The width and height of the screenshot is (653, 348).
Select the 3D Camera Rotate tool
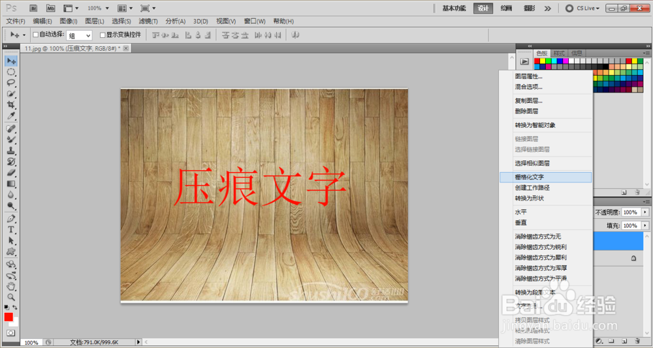[11, 275]
